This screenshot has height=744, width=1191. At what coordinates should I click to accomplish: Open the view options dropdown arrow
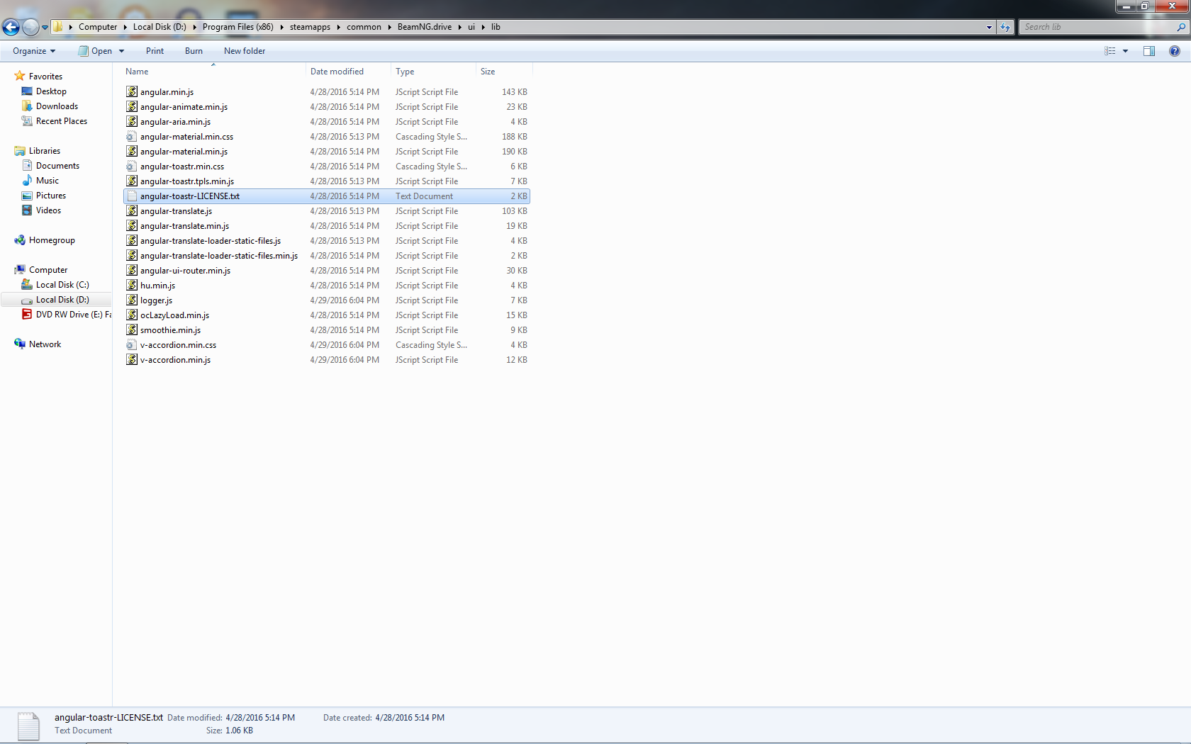pyautogui.click(x=1125, y=51)
